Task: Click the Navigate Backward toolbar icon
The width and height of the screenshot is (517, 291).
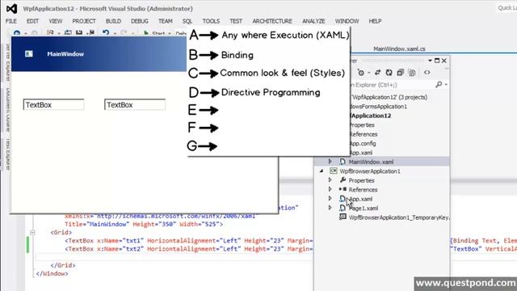Action: [16, 33]
